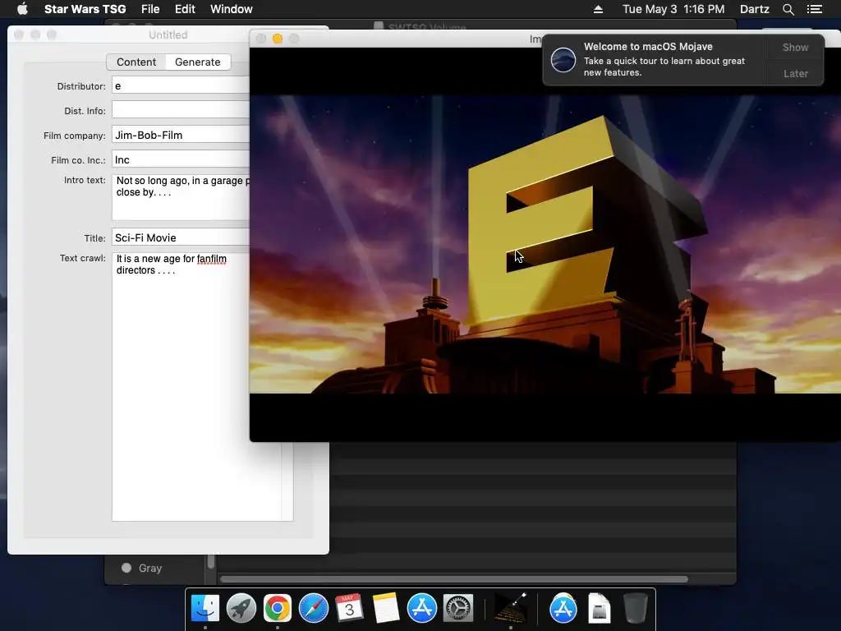The height and width of the screenshot is (631, 841).
Task: Open Notes app in the dock
Action: point(386,609)
